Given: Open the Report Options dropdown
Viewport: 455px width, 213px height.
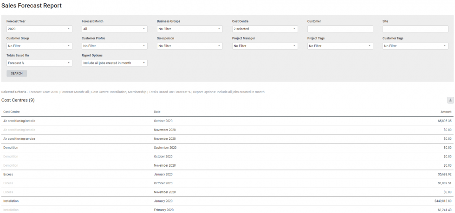Looking at the screenshot, I should 115,63.
